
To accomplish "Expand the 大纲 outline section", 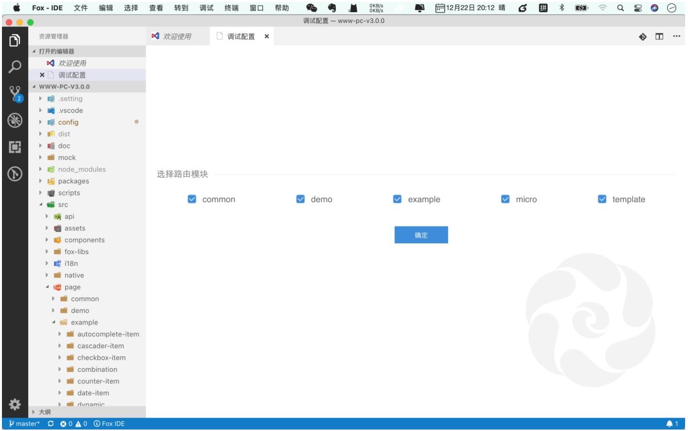I will click(44, 412).
